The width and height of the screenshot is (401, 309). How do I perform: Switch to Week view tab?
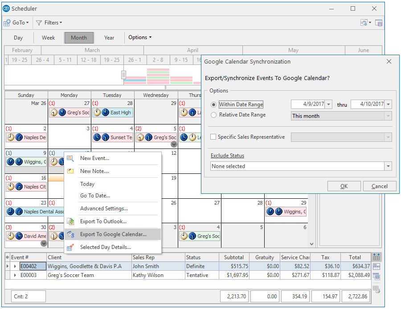point(48,38)
